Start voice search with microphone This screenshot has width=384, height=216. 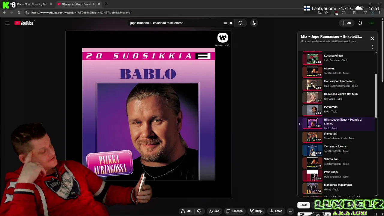click(x=254, y=23)
